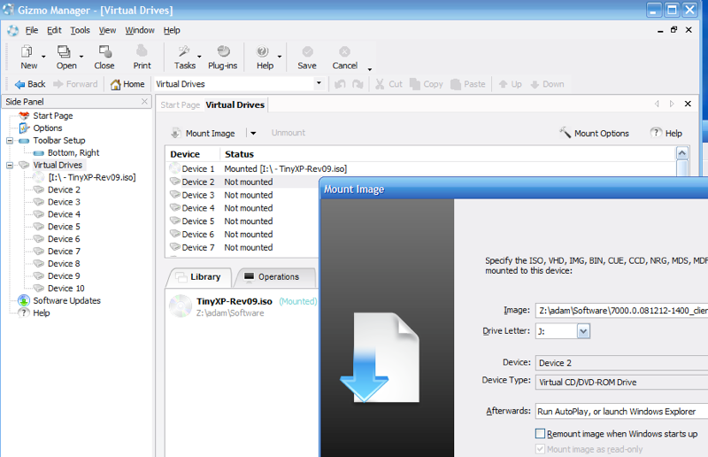Open the Tools menu

tap(80, 30)
